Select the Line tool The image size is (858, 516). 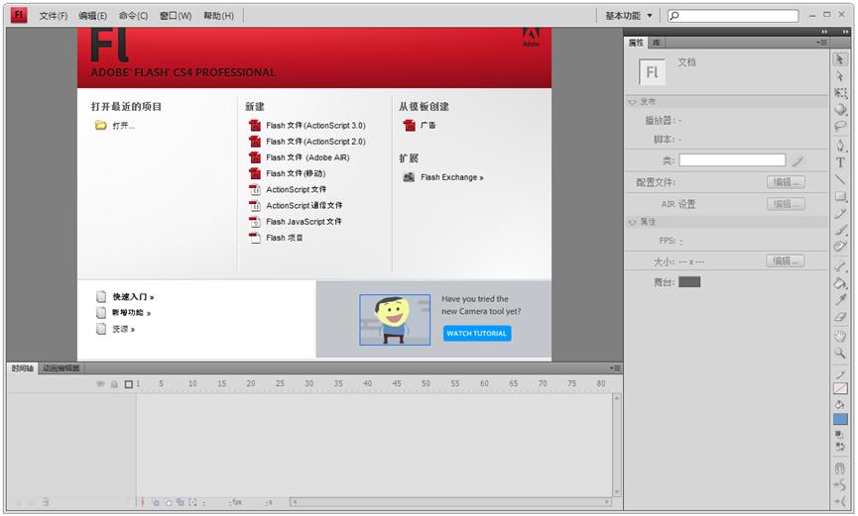(x=840, y=179)
